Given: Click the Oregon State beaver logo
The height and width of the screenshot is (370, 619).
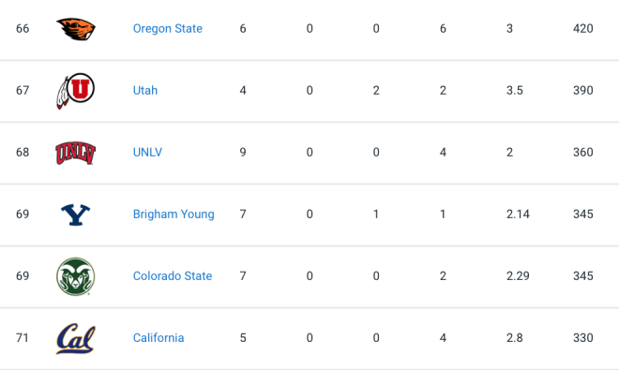Looking at the screenshot, I should click(x=76, y=29).
